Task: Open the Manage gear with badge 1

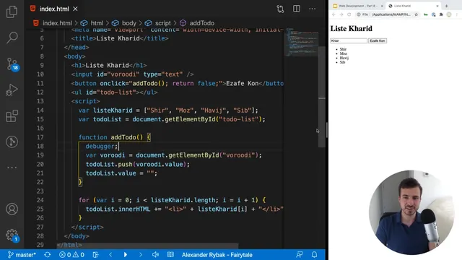Action: click(12, 235)
